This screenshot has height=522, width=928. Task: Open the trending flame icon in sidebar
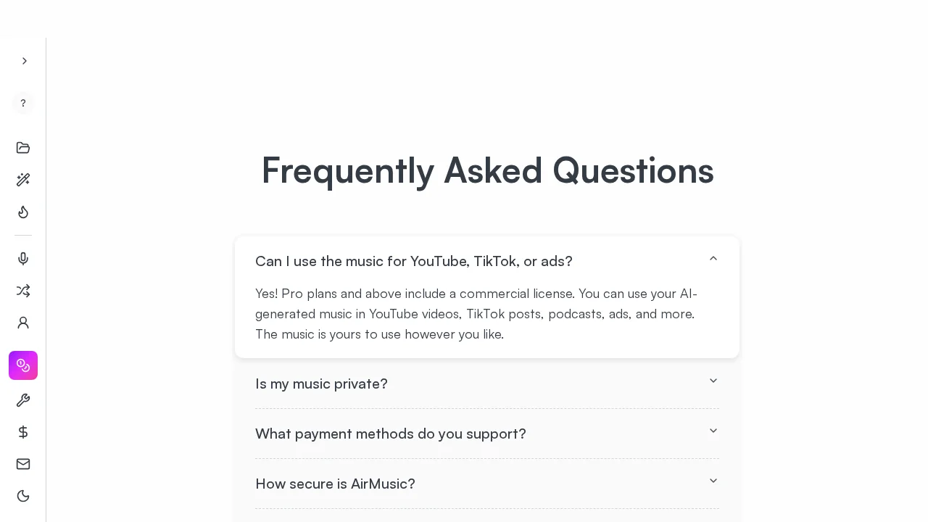23,212
